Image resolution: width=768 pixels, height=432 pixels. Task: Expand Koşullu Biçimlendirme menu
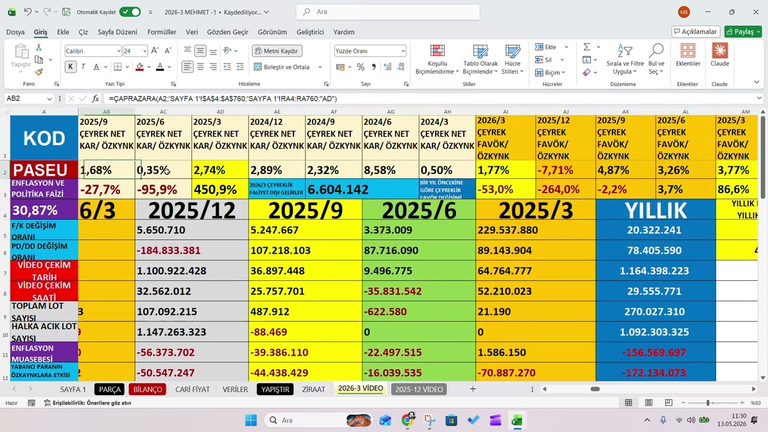437,59
